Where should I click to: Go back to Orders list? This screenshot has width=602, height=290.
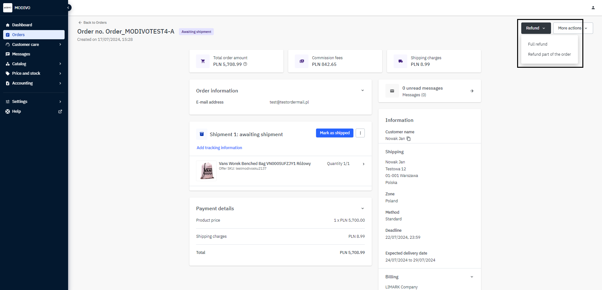pos(92,22)
